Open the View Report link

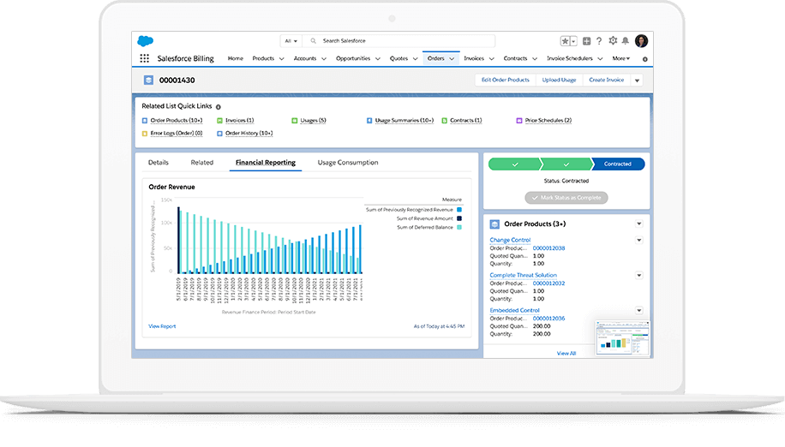click(162, 326)
